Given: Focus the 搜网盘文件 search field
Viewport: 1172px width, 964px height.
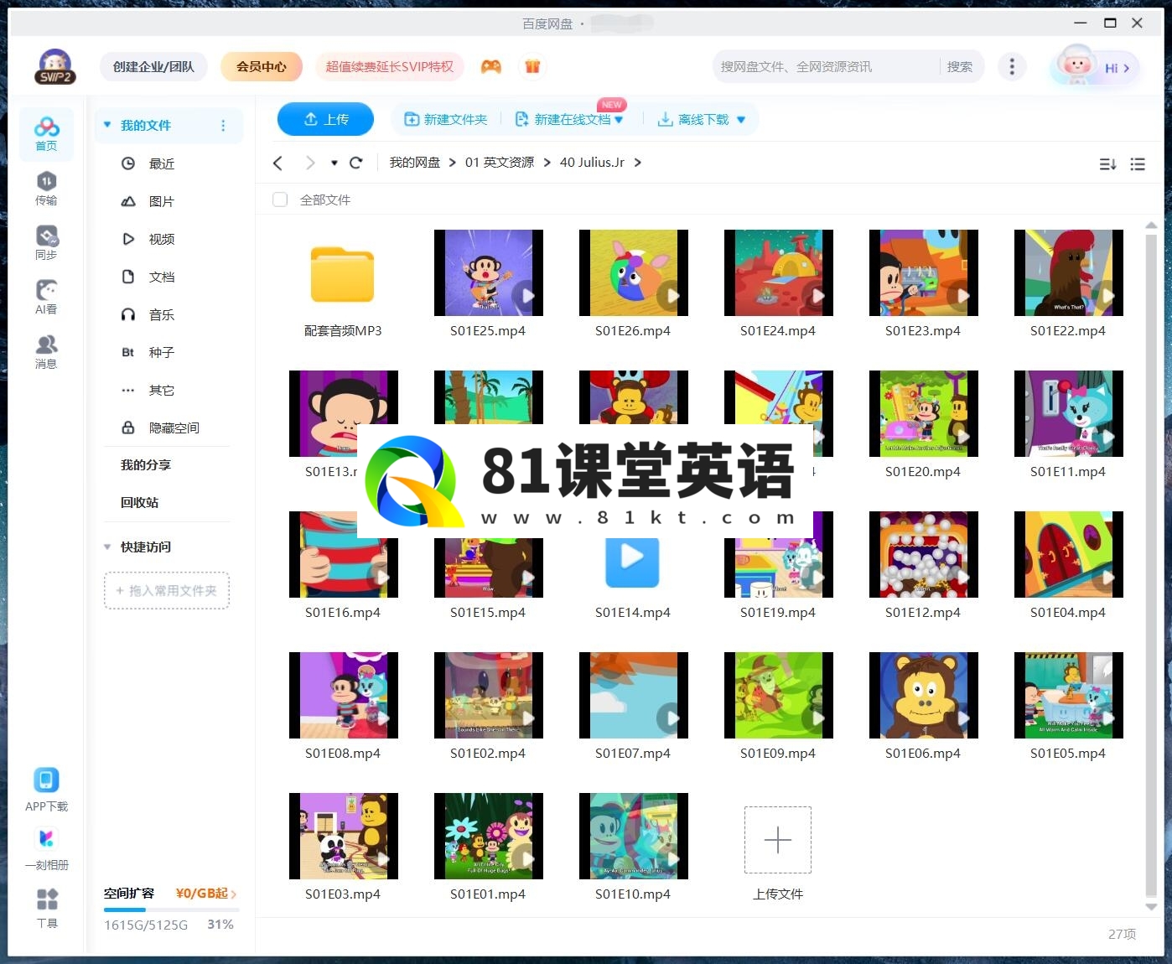Looking at the screenshot, I should click(826, 66).
